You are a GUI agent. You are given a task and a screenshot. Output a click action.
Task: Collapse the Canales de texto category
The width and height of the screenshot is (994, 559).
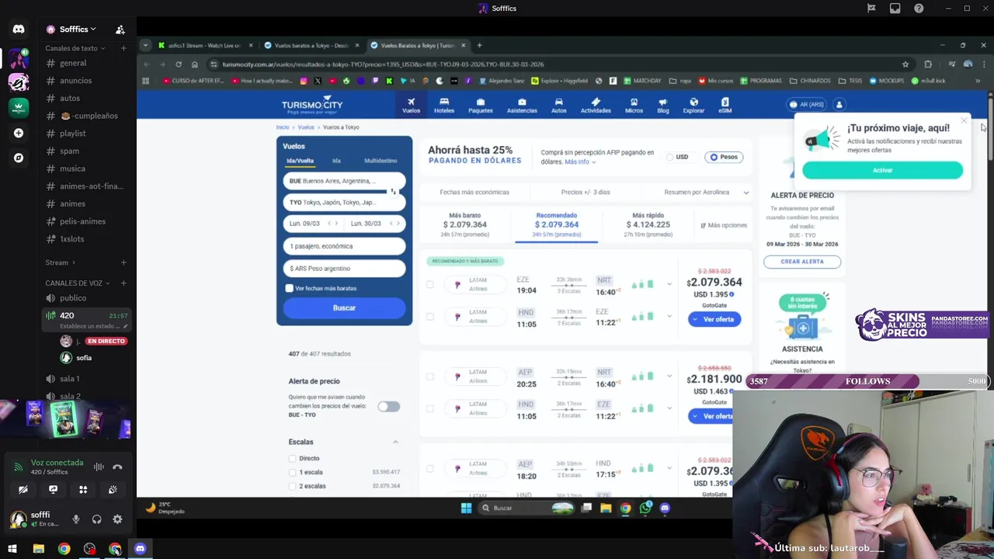click(x=75, y=48)
